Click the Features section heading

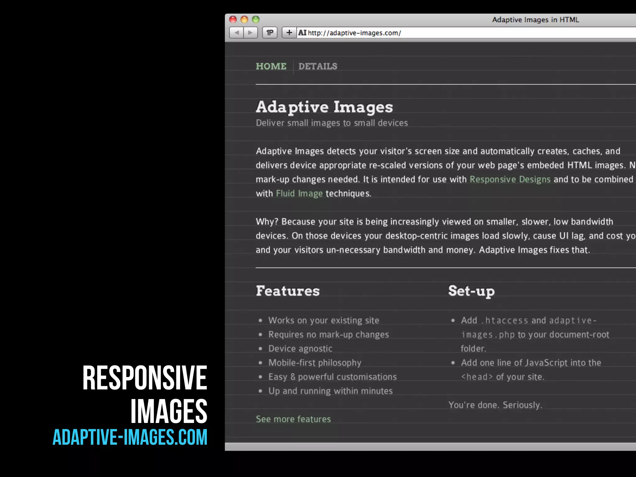tap(288, 291)
